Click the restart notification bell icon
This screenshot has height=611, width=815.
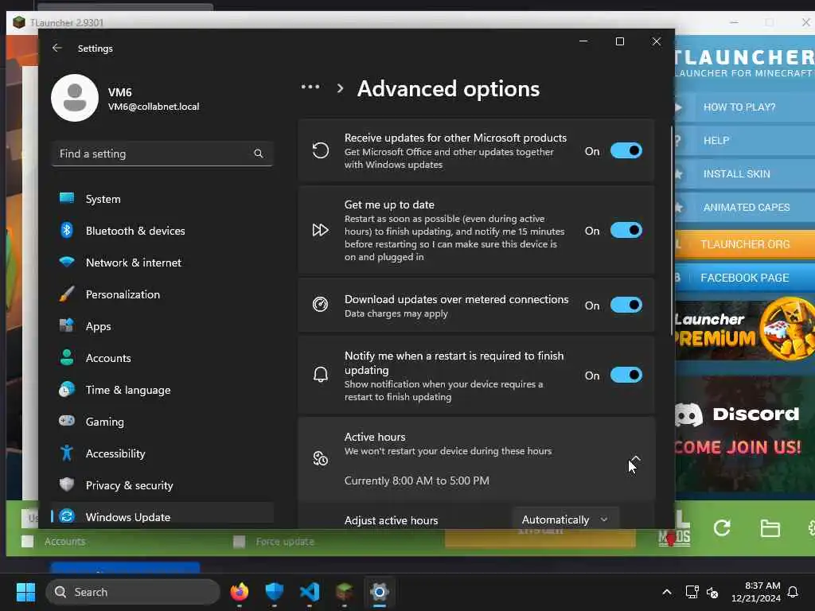point(321,375)
